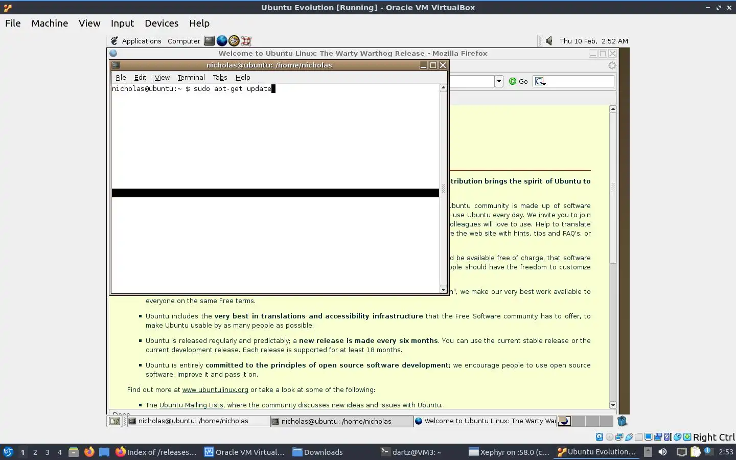Click the host clipboard tray icon
The height and width of the screenshot is (460, 736).
tap(695, 452)
